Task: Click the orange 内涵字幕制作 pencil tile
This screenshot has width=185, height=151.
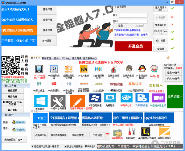Action: [x=77, y=101]
